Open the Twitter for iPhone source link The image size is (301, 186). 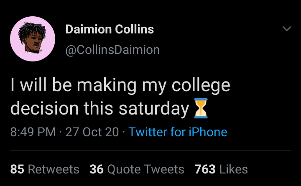pos(178,132)
